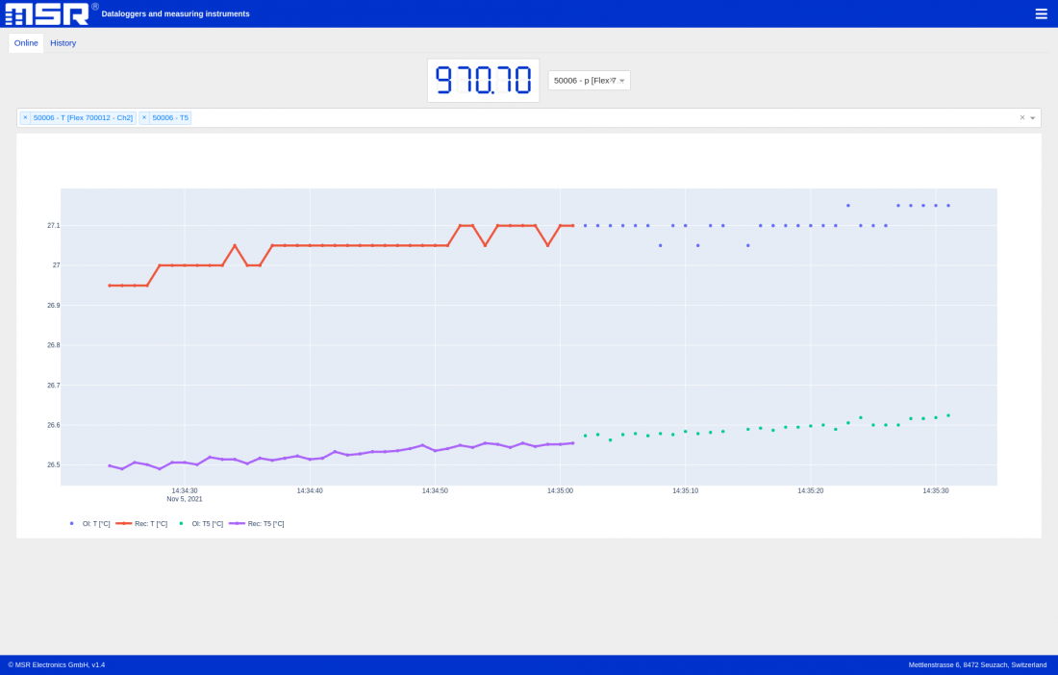Click the MSR logo
Image resolution: width=1058 pixels, height=675 pixels.
click(46, 13)
